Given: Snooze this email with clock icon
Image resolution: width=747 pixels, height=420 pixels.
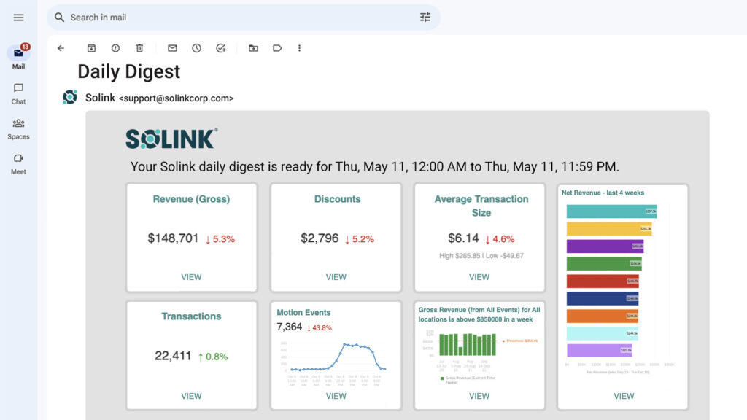Looking at the screenshot, I should click(197, 48).
